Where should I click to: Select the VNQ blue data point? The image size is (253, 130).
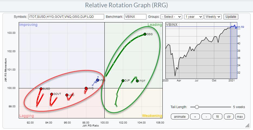pyautogui.click(x=98, y=80)
